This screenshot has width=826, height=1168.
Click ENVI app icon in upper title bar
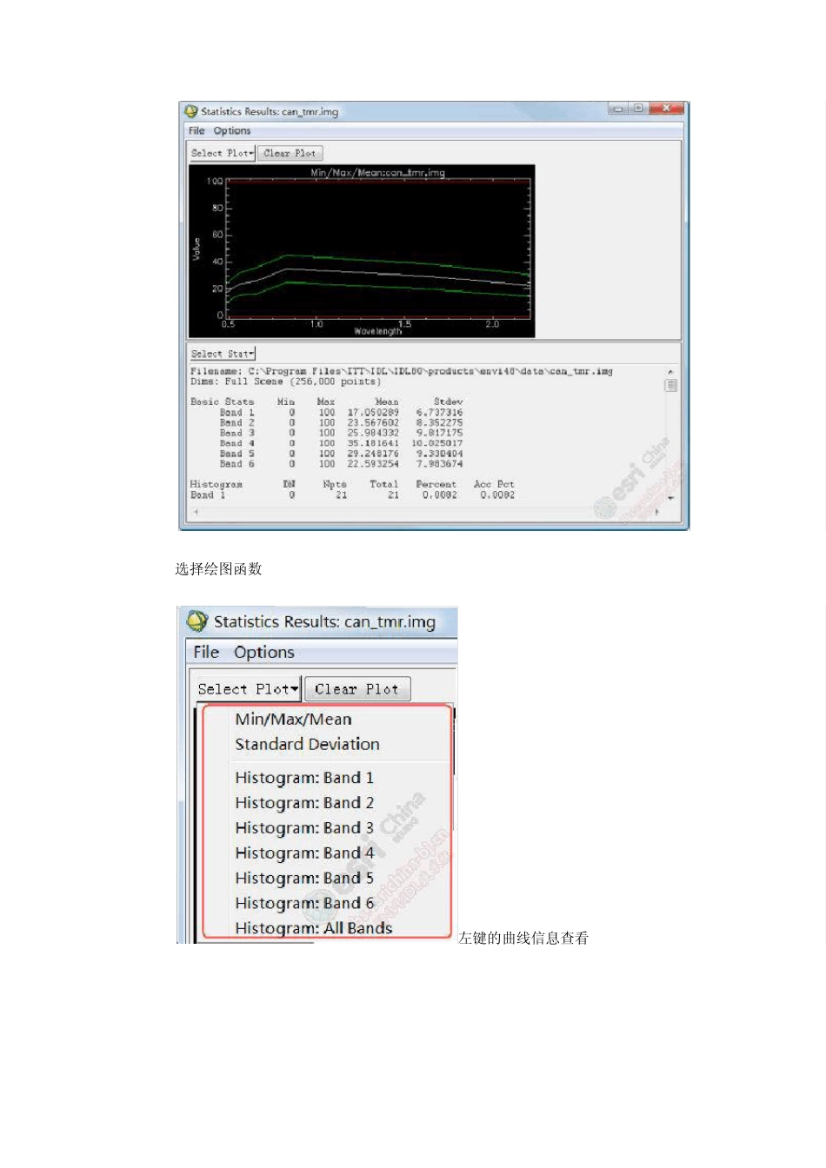[191, 111]
